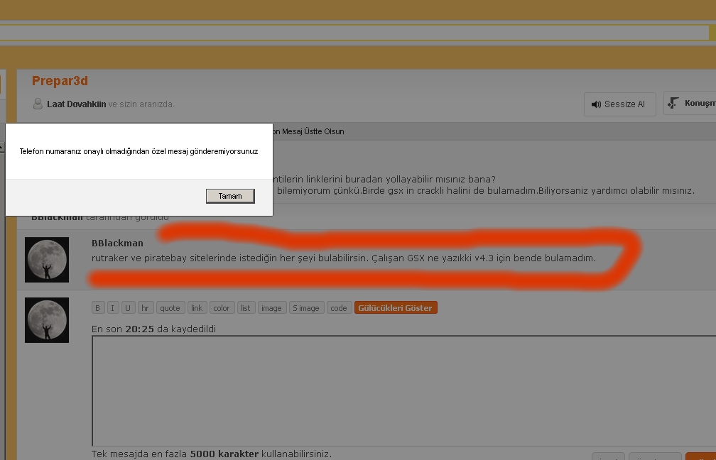
Task: Open the Prepar3d conversation title
Action: click(x=60, y=81)
